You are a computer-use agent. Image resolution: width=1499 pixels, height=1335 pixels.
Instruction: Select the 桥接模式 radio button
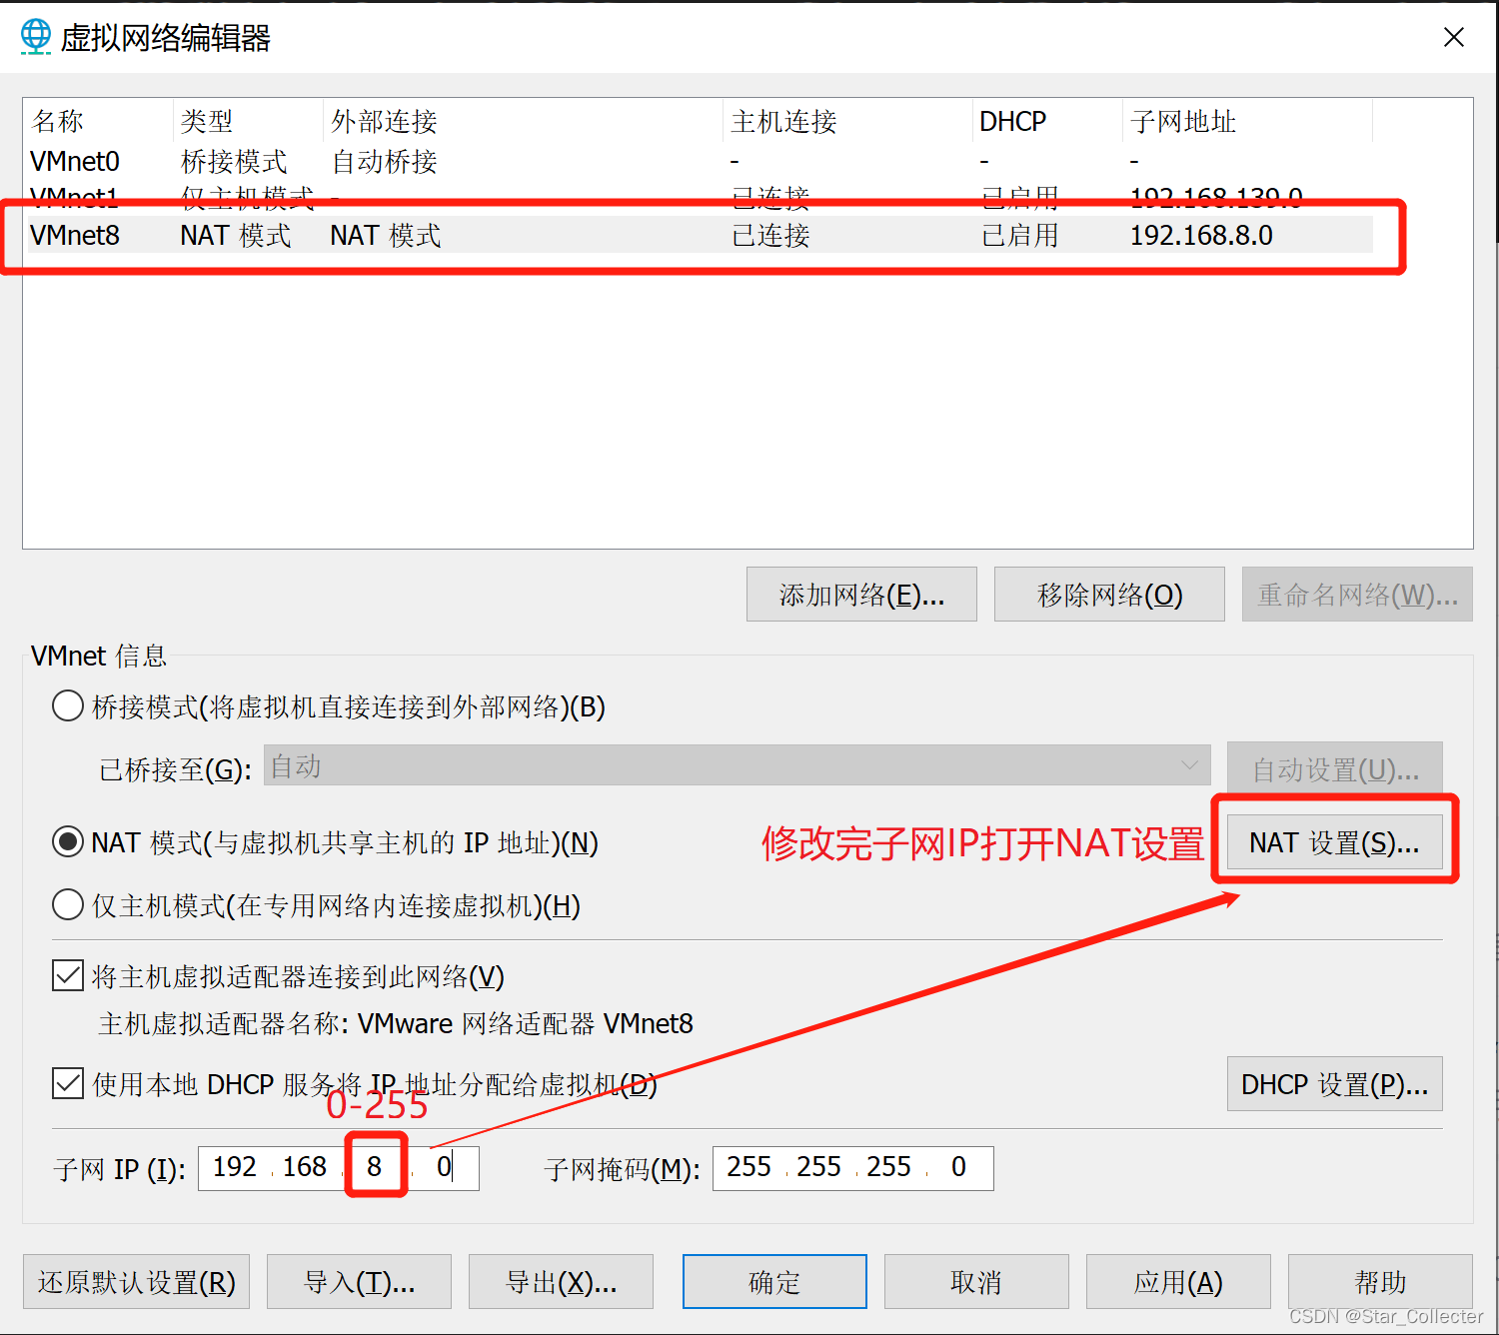(68, 706)
